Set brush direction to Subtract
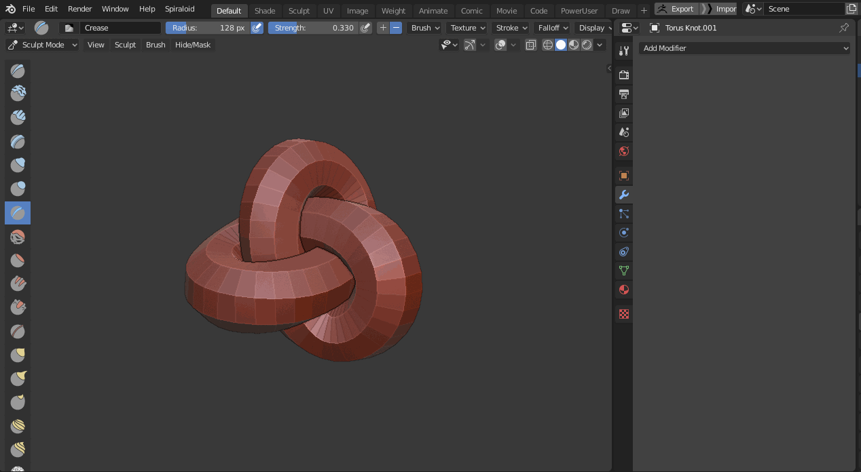 click(x=396, y=28)
